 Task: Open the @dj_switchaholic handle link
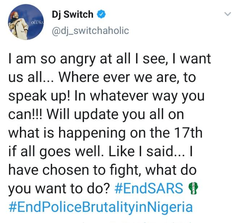coord(90,31)
